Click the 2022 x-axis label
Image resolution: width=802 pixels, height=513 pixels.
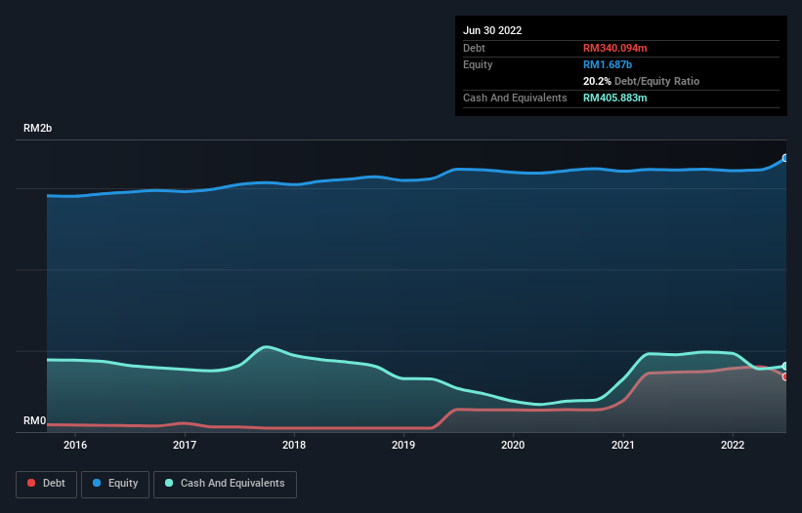(x=733, y=445)
